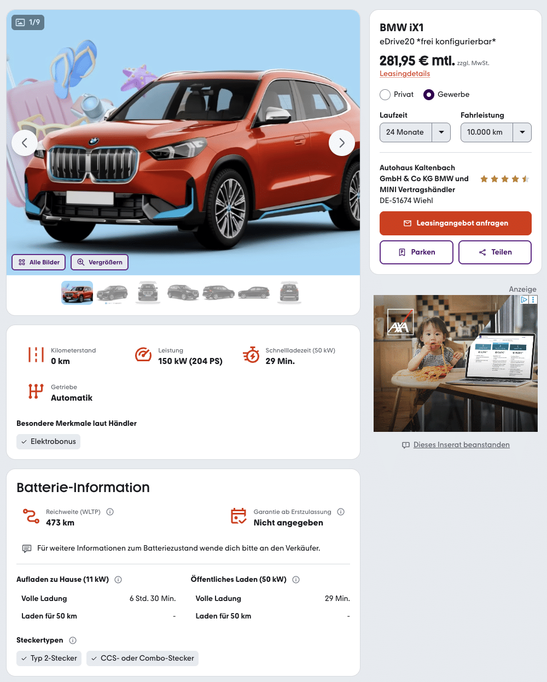Screen dimensions: 547x682
Task: Open Alle Bilder gallery button
Action: (39, 262)
